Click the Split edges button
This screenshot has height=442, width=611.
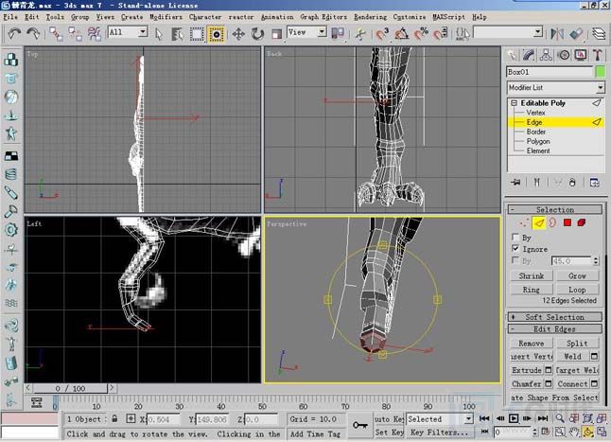click(577, 344)
